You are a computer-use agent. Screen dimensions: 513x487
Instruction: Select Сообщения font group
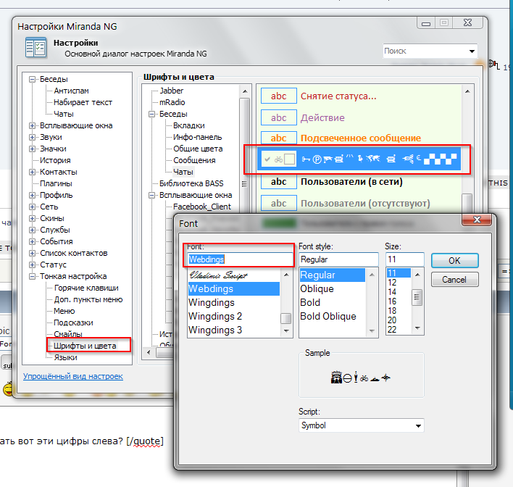pos(194,160)
